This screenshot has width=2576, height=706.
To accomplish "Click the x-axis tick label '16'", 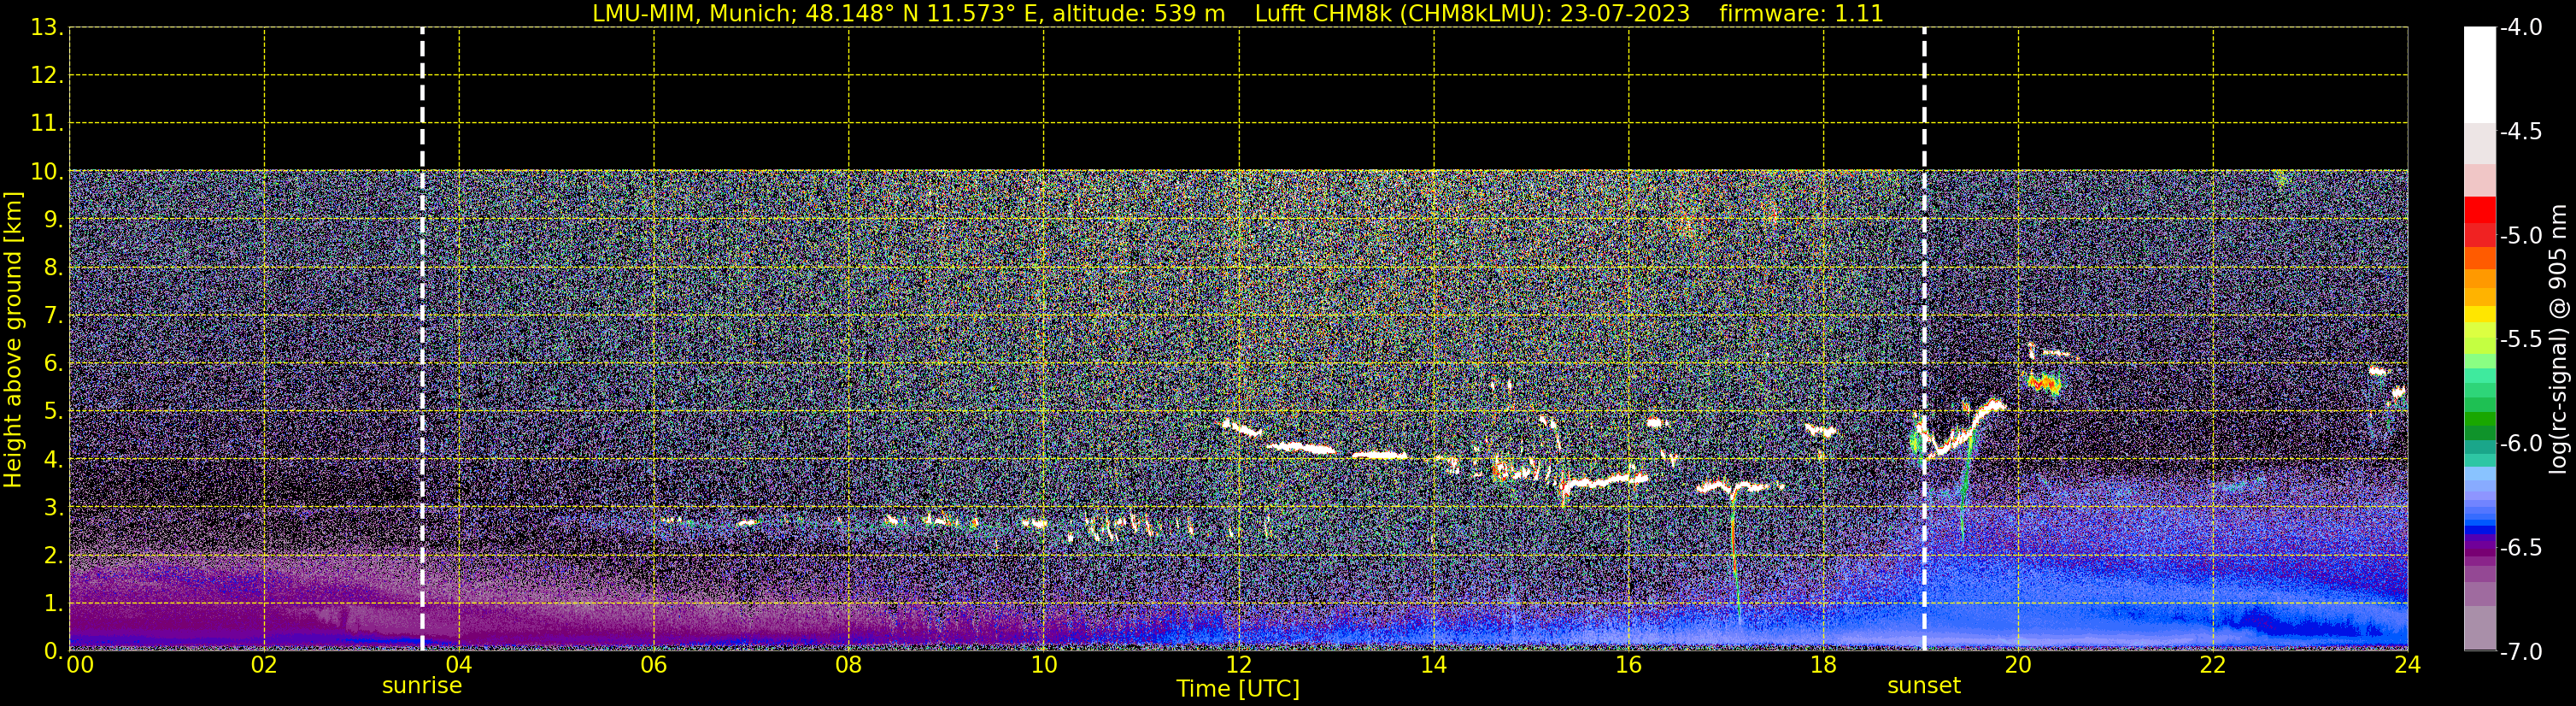I will (x=1629, y=665).
